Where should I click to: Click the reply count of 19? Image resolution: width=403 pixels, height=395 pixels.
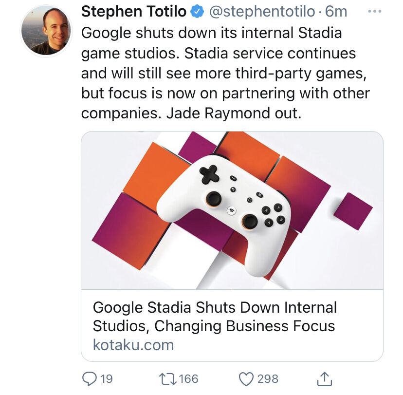point(106,378)
